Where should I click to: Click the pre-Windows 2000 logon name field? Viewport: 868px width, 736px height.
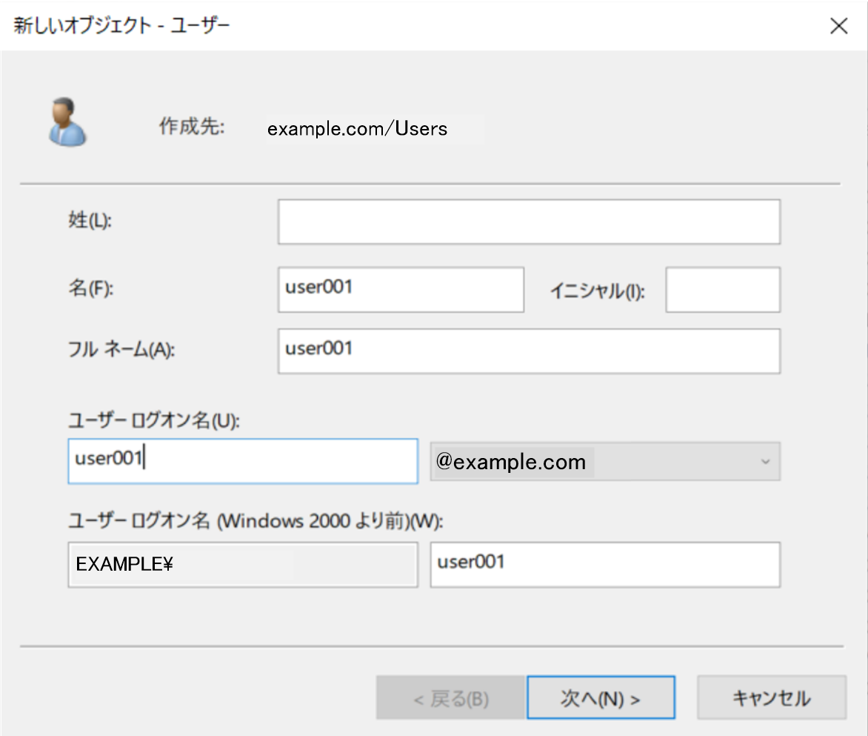pyautogui.click(x=605, y=565)
